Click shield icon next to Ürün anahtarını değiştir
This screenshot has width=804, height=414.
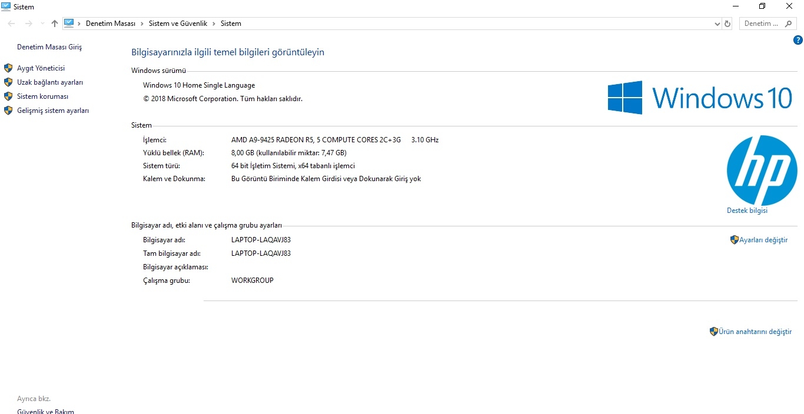pos(714,332)
